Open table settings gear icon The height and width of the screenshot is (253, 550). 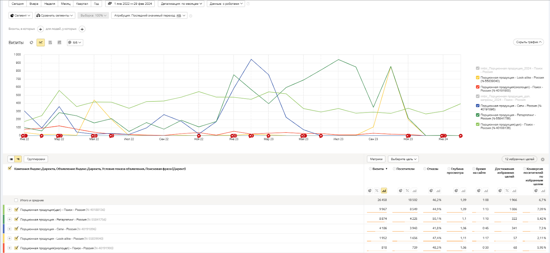click(x=542, y=159)
